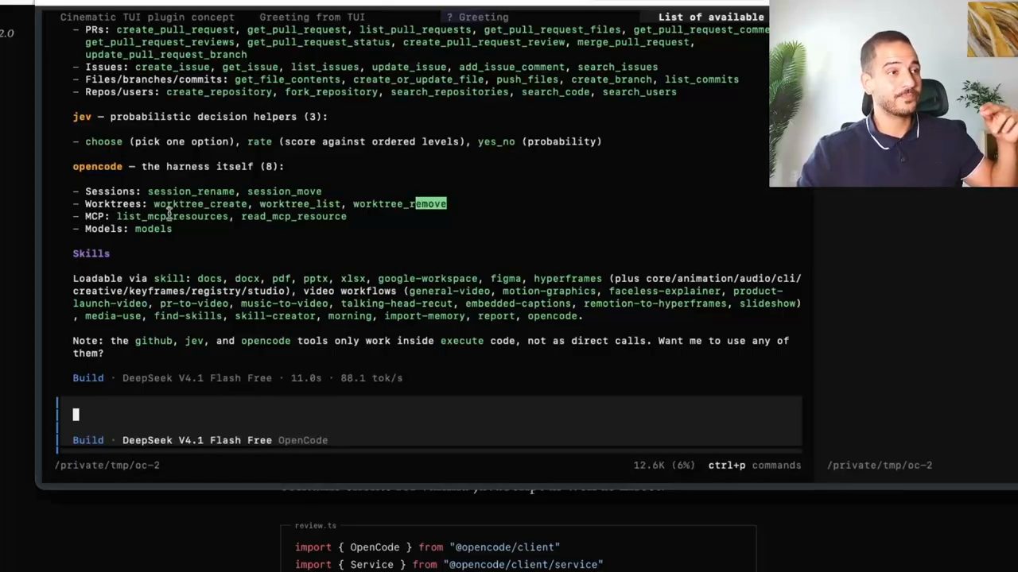Click search_users tool name
This screenshot has height=572, width=1018.
tap(639, 92)
